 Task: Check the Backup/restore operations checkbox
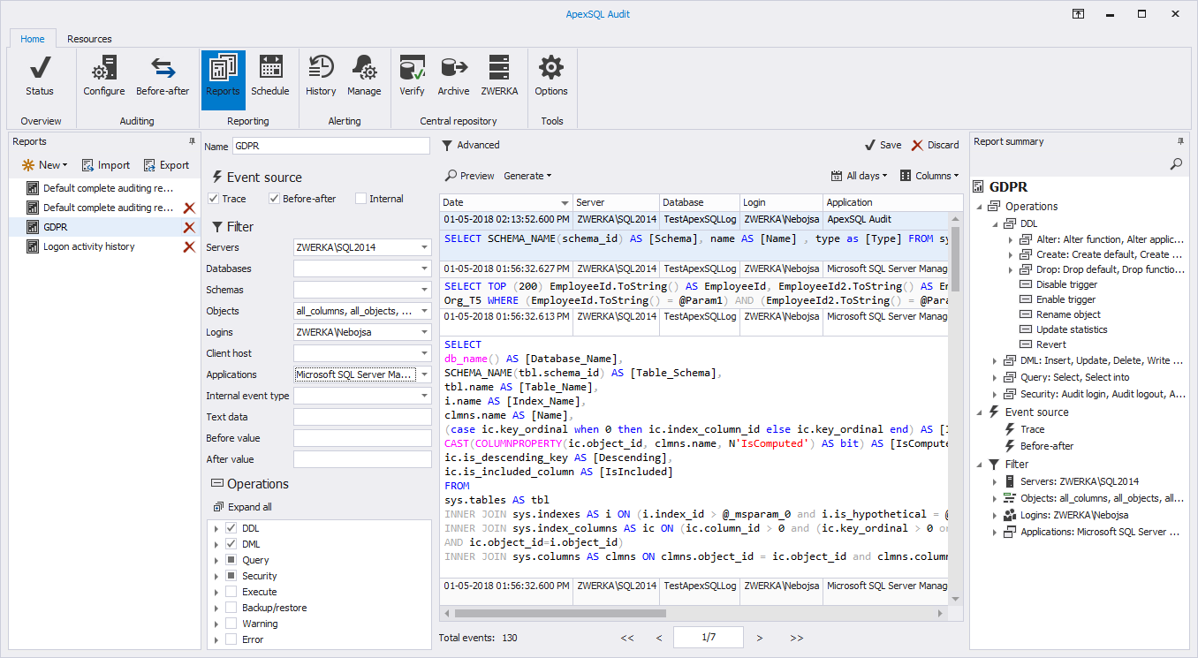click(231, 608)
